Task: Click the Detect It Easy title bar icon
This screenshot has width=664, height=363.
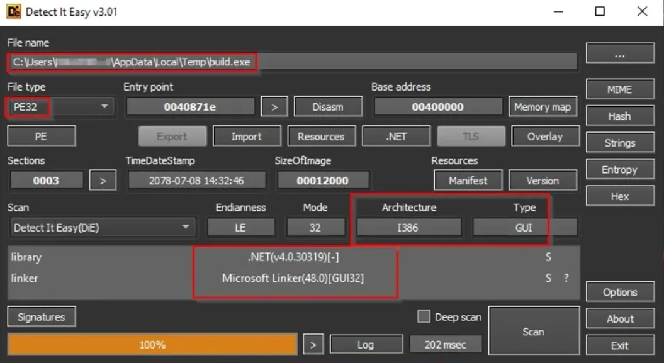Action: coord(13,12)
